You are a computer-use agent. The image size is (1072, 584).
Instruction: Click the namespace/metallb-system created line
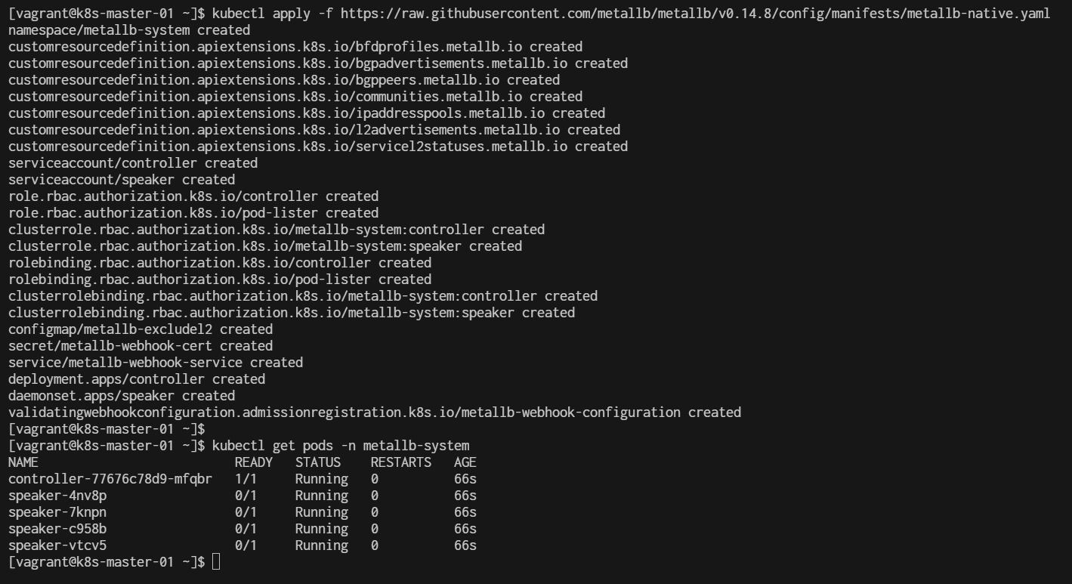pos(129,30)
